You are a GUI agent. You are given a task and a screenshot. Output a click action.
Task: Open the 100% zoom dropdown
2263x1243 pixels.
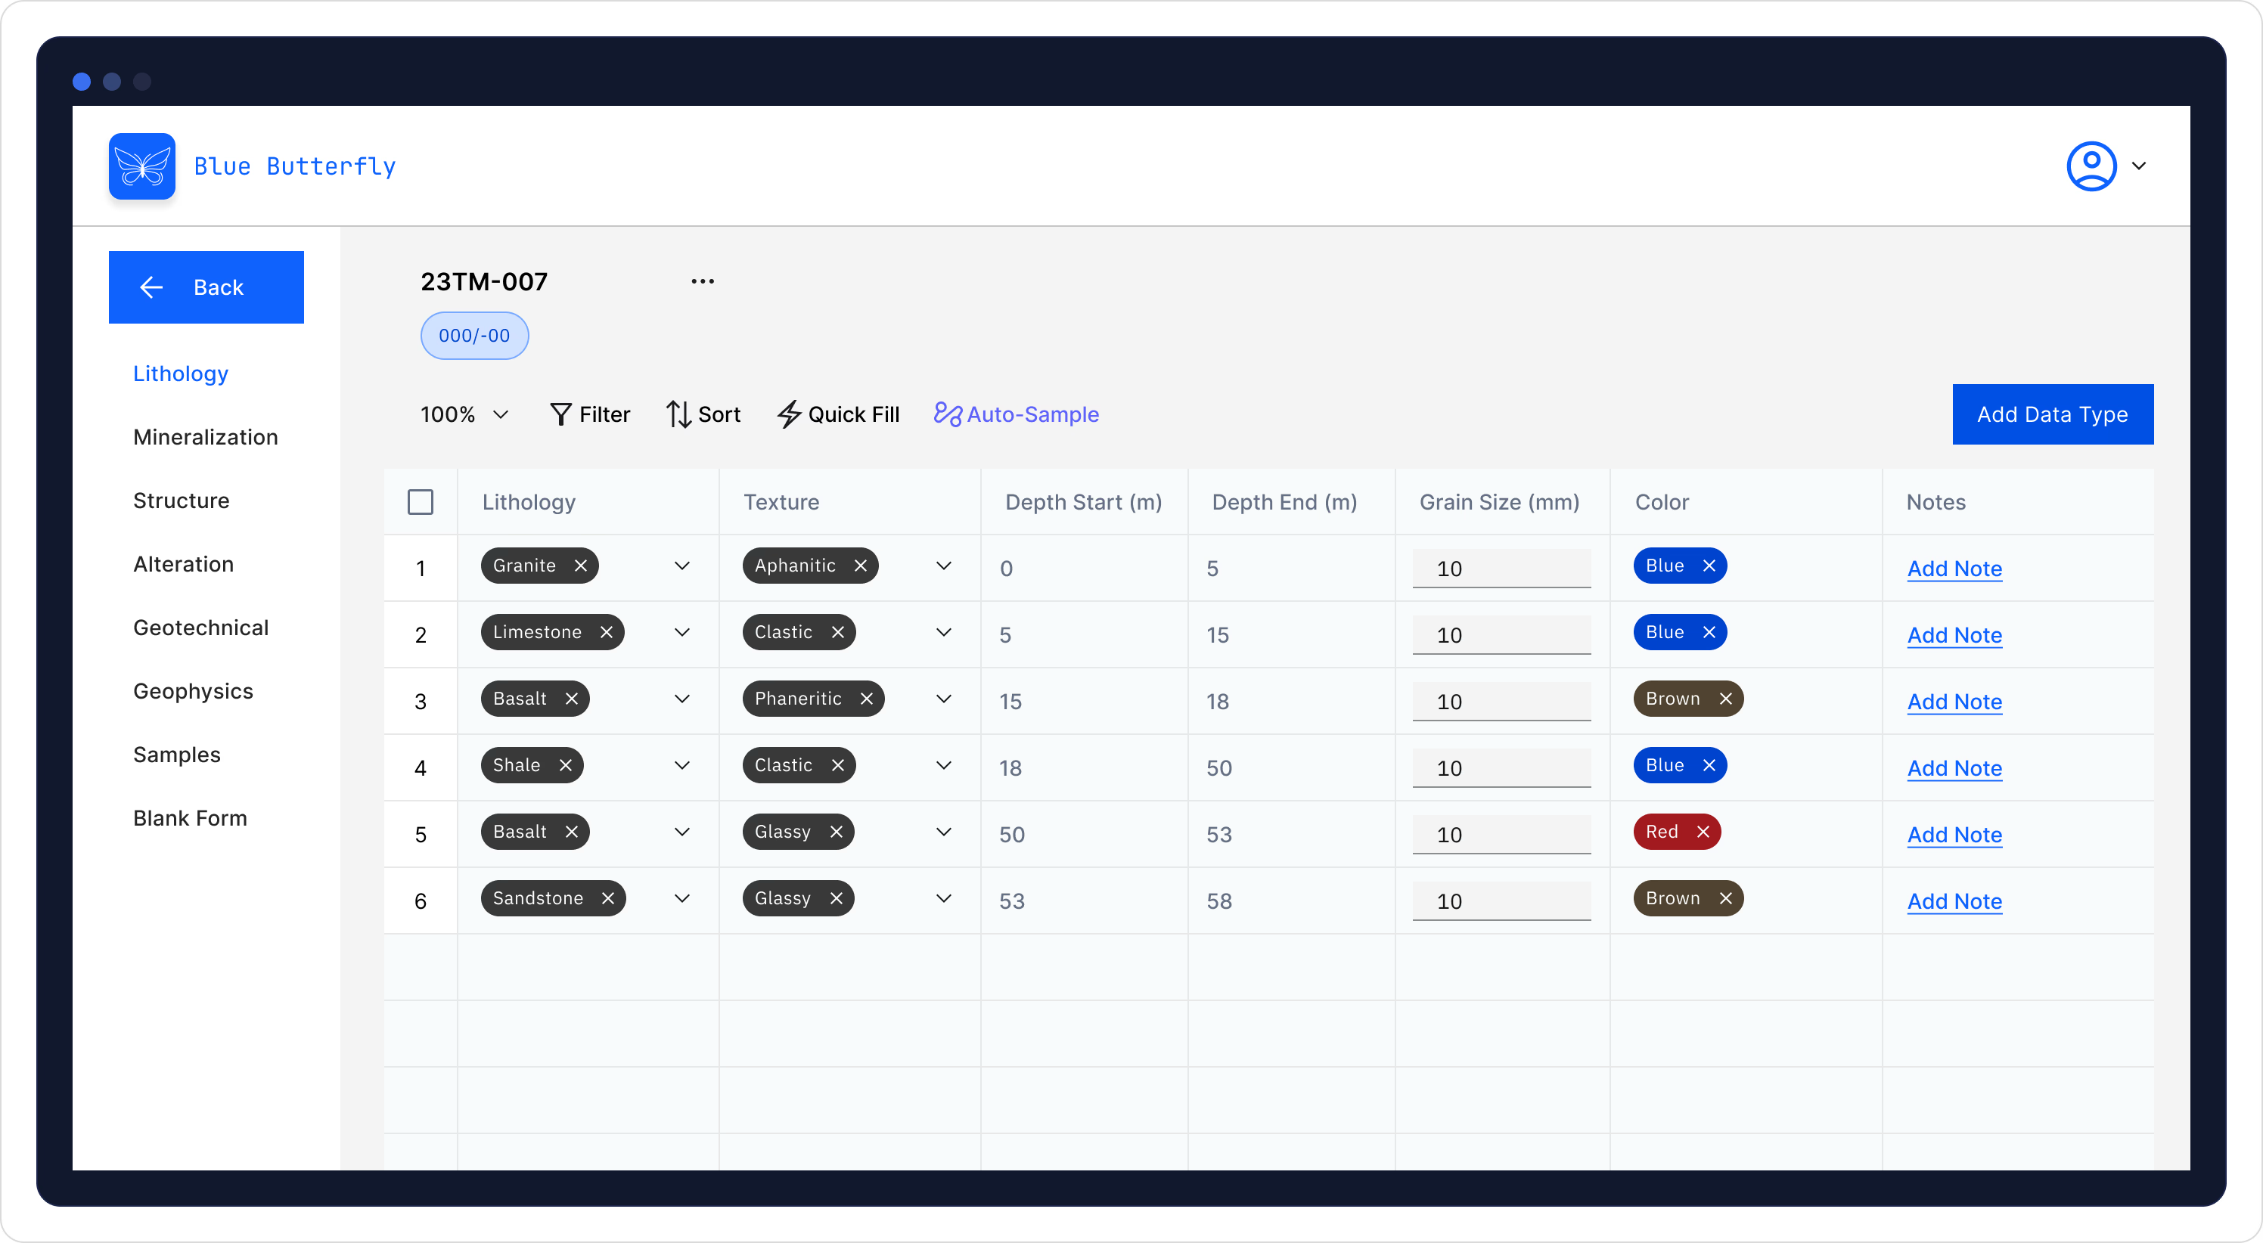463,414
